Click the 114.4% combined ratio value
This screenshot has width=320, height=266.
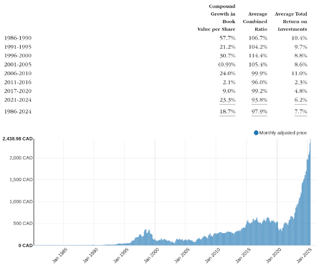[258, 56]
